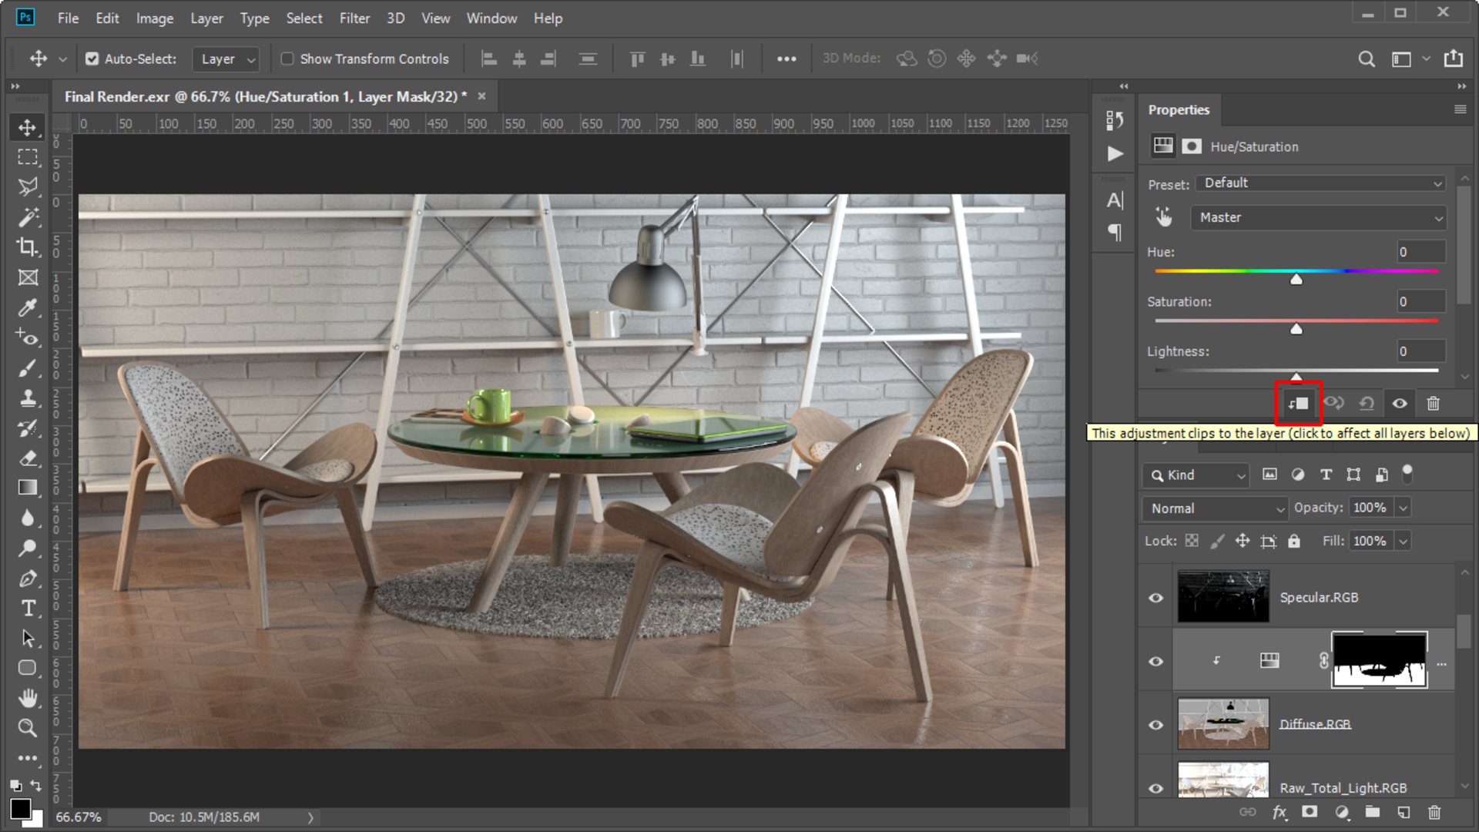Select the Pen tool

coord(28,578)
